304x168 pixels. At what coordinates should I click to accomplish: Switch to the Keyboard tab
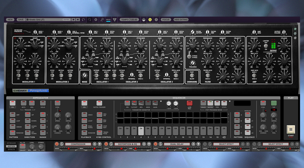11,143
